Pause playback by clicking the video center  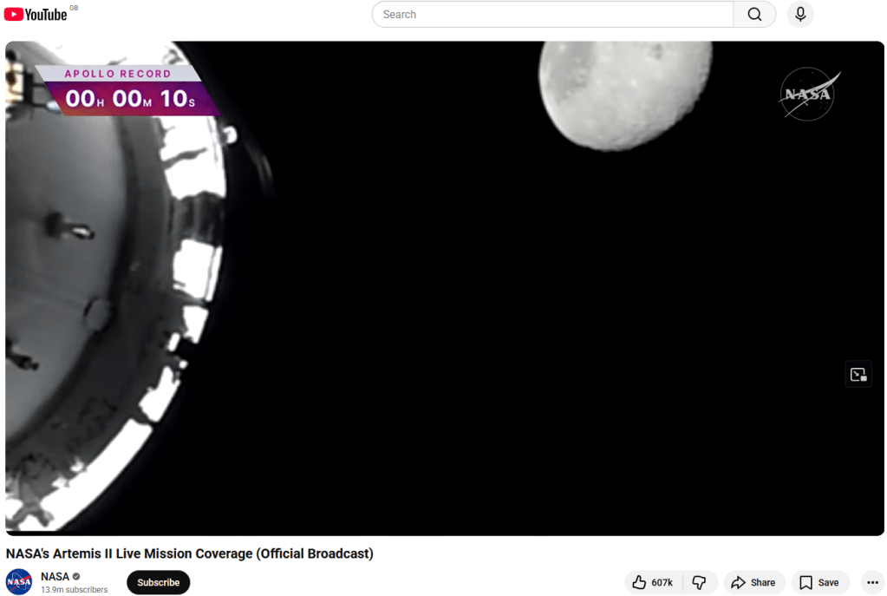[444, 288]
